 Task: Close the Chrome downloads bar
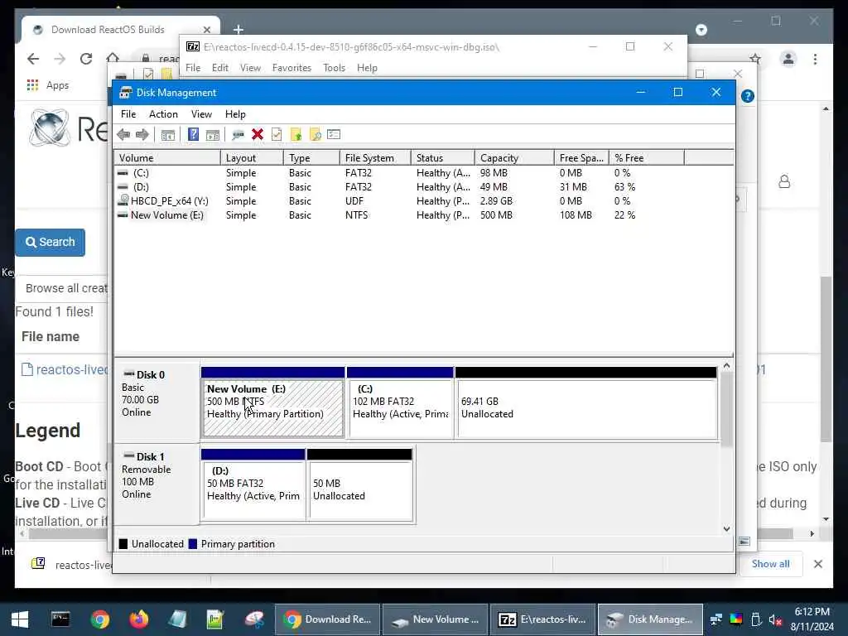tap(817, 564)
